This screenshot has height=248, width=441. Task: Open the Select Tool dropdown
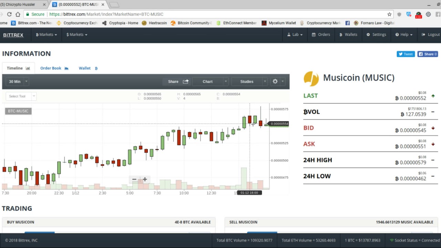[x=21, y=96]
